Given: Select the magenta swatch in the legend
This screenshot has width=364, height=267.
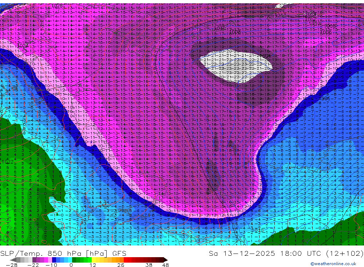Looking at the screenshot, I should (x=46, y=260).
